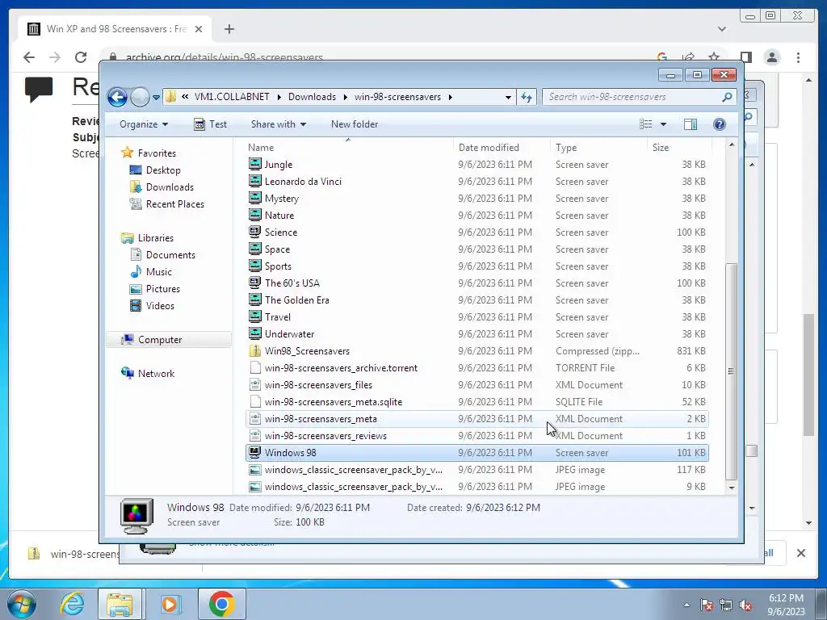827x620 pixels.
Task: Click Downloads in the address breadcrumb
Action: coord(312,97)
